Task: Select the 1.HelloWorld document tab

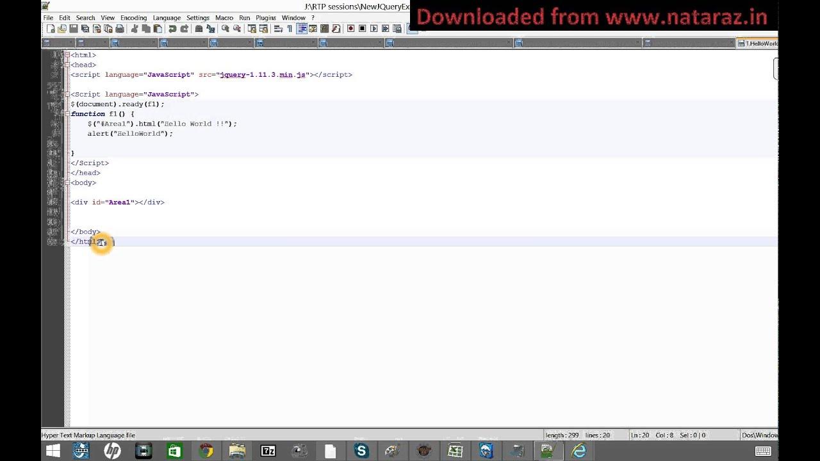Action: pyautogui.click(x=757, y=44)
